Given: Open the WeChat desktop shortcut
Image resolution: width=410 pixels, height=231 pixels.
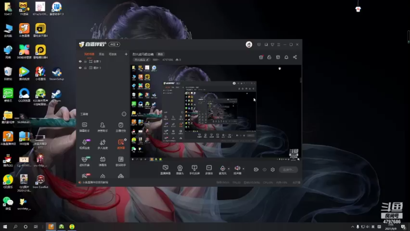Looking at the screenshot, I should point(8,203).
